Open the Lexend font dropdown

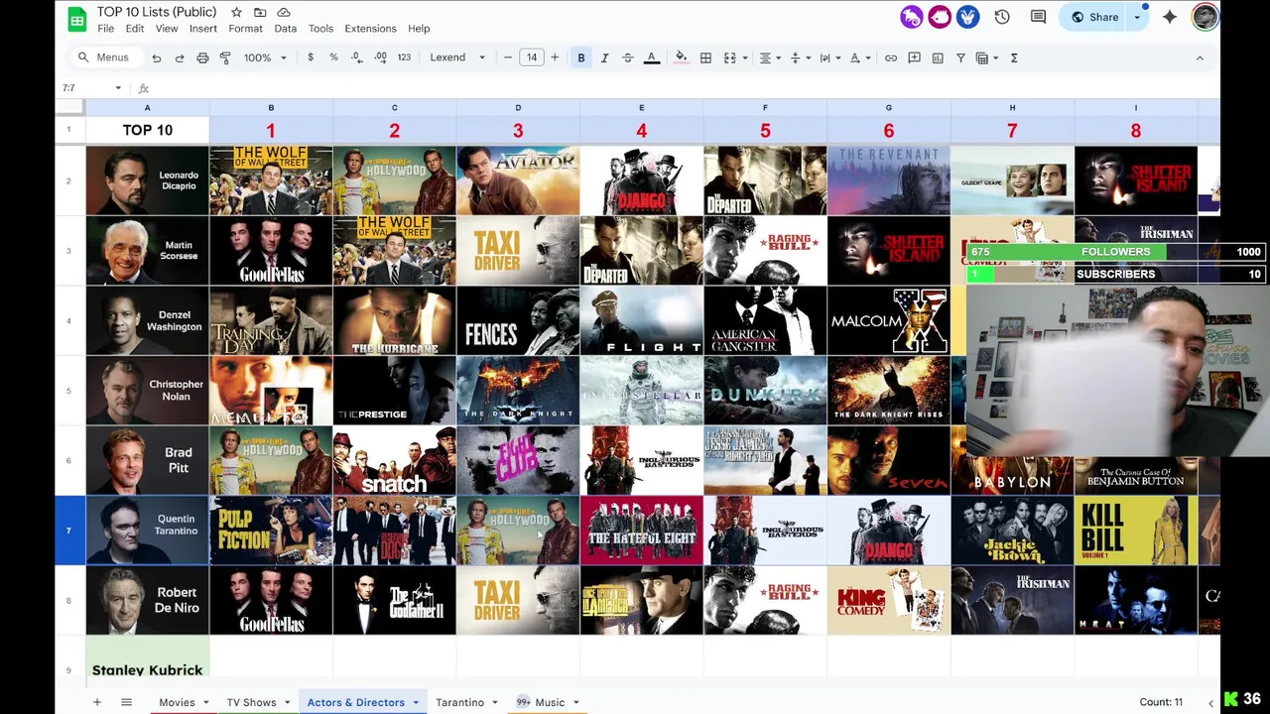click(x=457, y=58)
